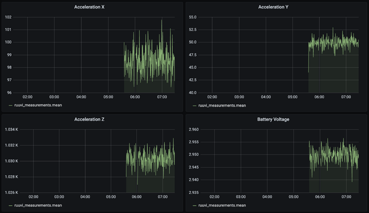Click the 50.0 axis label in Acceleration Y
The height and width of the screenshot is (213, 369).
click(x=193, y=42)
